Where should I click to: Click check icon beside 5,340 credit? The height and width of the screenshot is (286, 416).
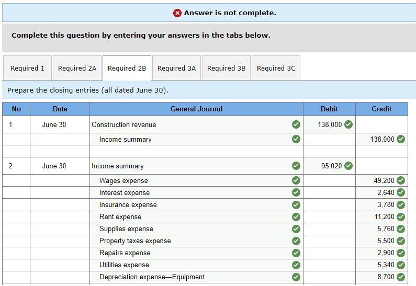click(x=401, y=265)
